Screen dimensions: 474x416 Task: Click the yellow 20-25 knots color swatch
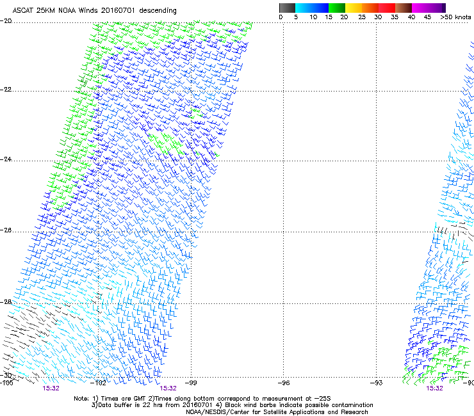(354, 8)
